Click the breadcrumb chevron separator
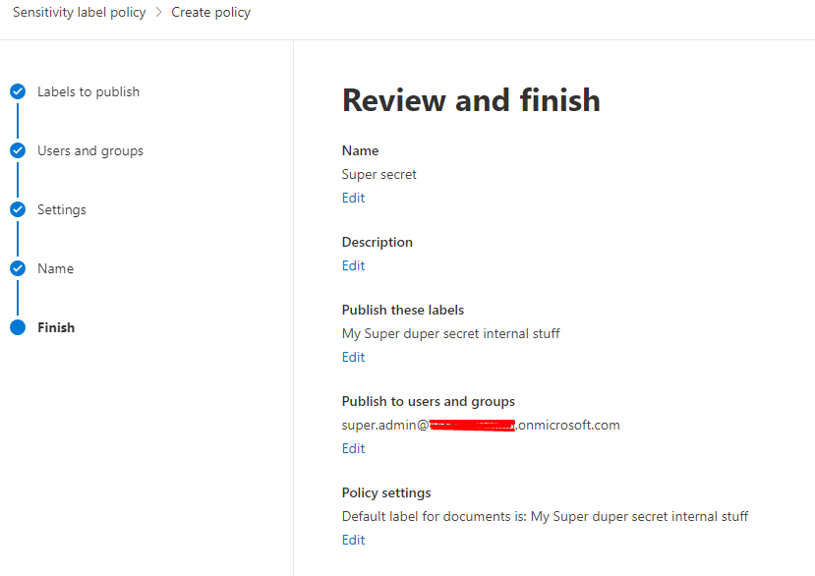This screenshot has height=576, width=815. [158, 13]
